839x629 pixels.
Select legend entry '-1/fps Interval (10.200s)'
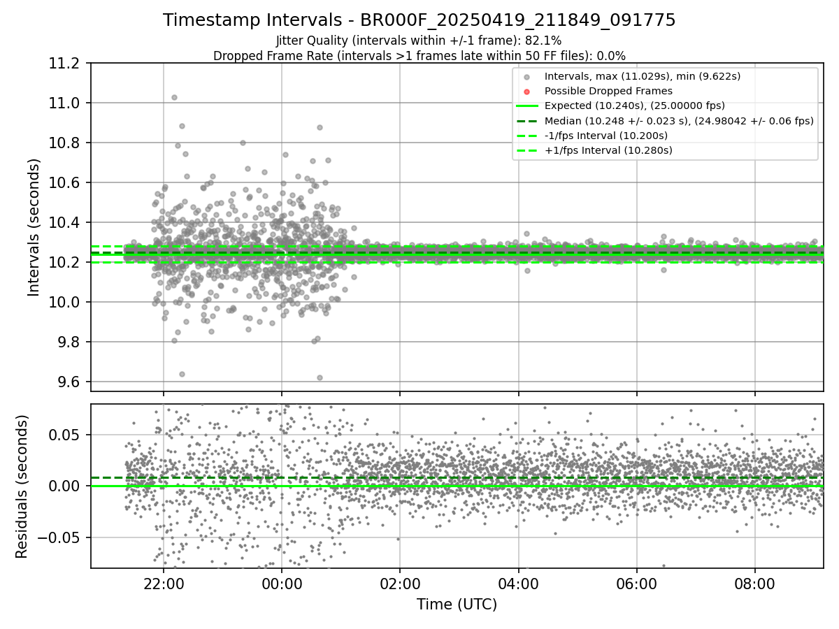coord(606,136)
